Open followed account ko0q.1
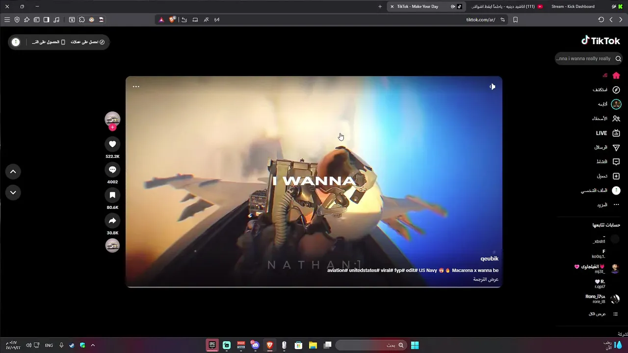628x353 pixels. tap(606, 254)
